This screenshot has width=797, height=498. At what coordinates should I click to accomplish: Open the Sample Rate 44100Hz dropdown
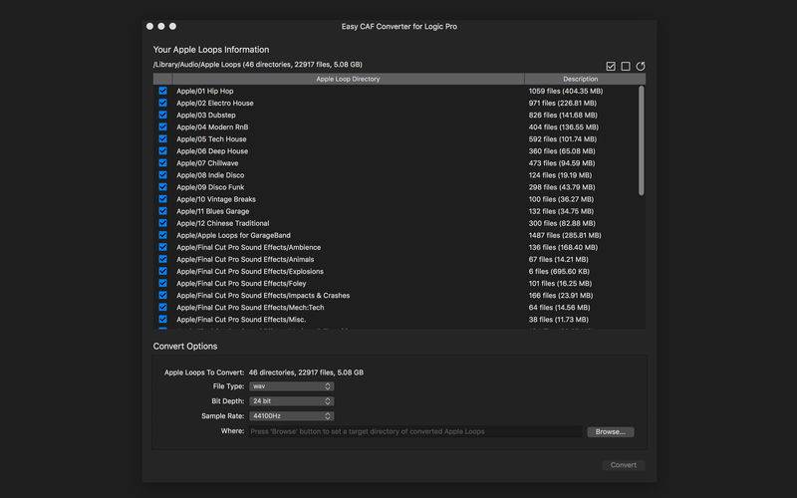[291, 415]
